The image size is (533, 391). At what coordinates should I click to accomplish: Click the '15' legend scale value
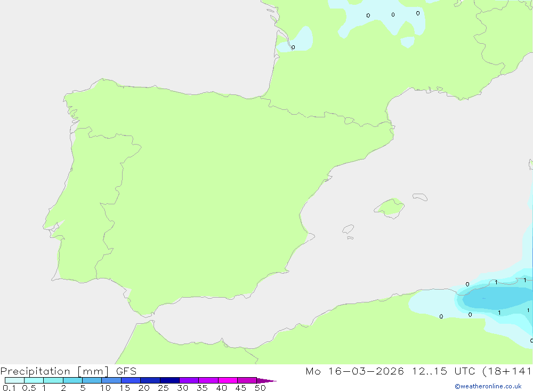click(x=125, y=388)
